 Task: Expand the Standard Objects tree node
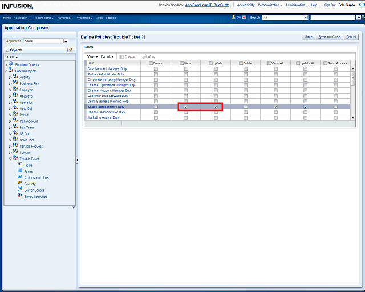click(6, 64)
